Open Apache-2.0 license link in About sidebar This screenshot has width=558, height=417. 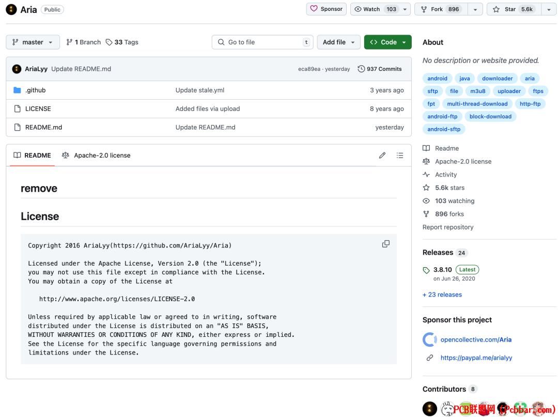click(x=457, y=162)
